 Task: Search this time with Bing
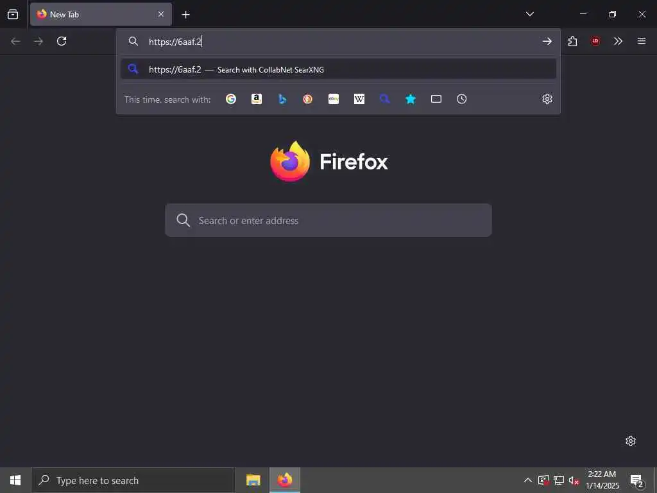click(x=282, y=99)
